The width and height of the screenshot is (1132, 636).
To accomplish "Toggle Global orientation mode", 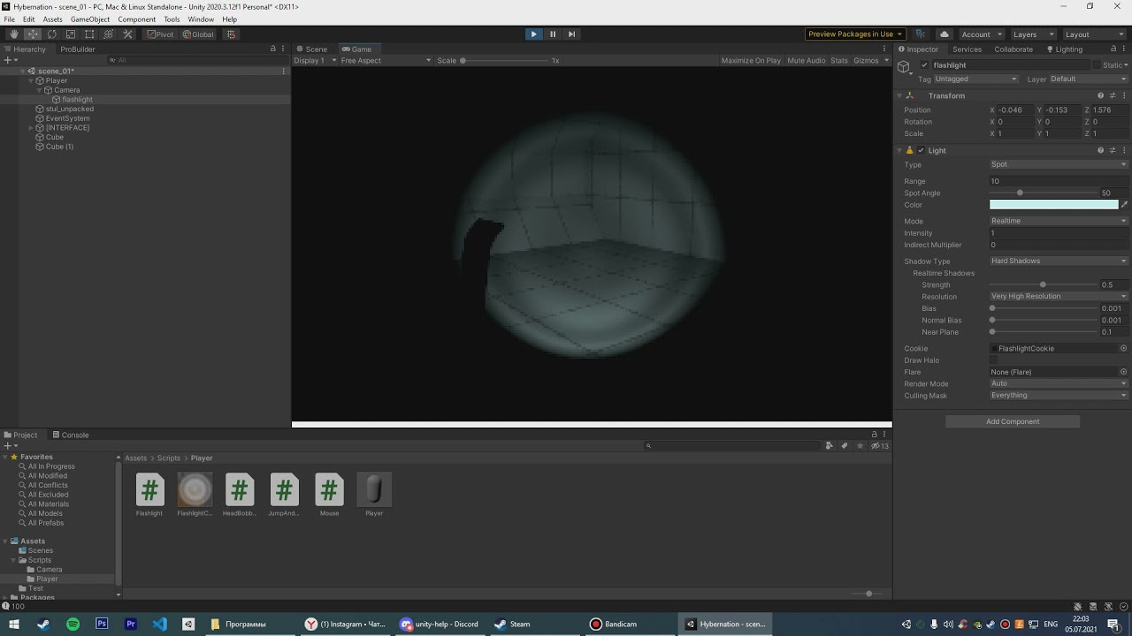I will pos(198,34).
